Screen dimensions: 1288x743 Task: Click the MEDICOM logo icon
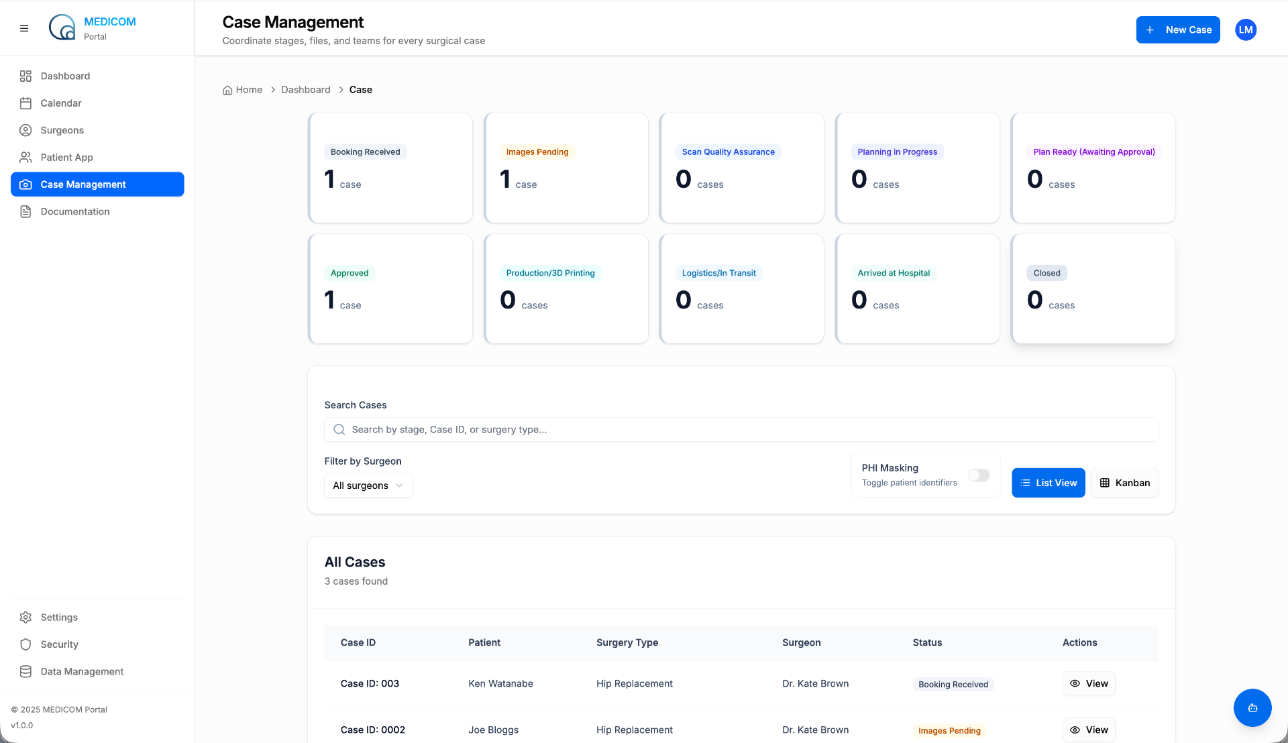pos(62,27)
